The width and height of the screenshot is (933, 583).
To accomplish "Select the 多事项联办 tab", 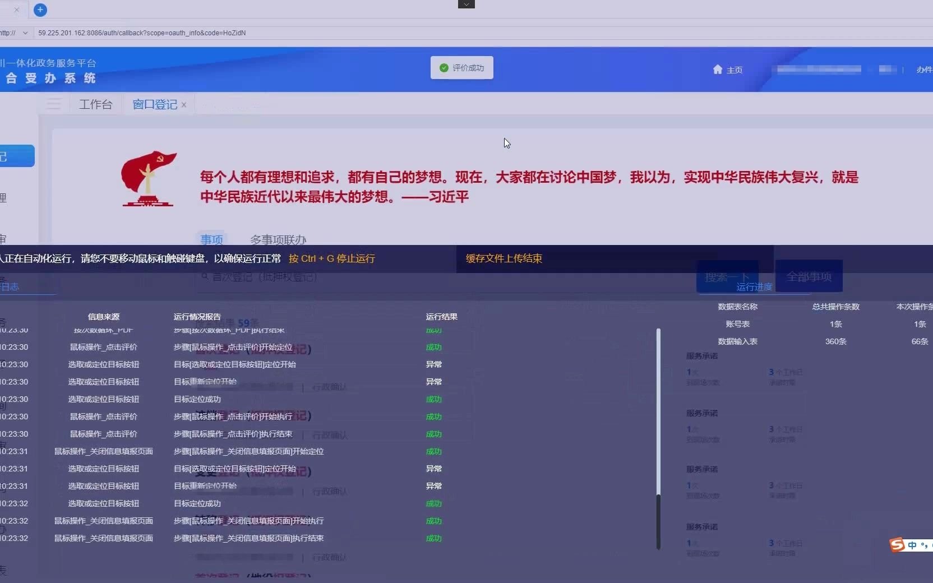I will pos(277,239).
